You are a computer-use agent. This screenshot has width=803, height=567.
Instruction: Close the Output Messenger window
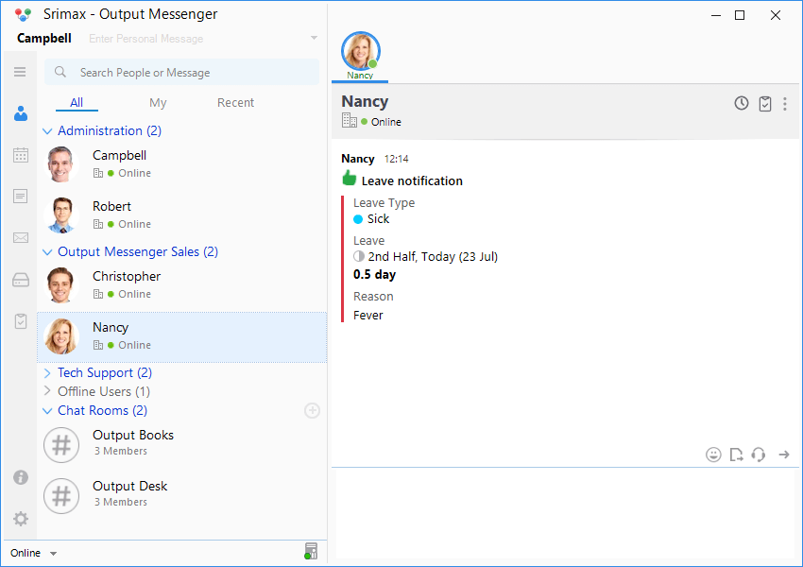[776, 15]
